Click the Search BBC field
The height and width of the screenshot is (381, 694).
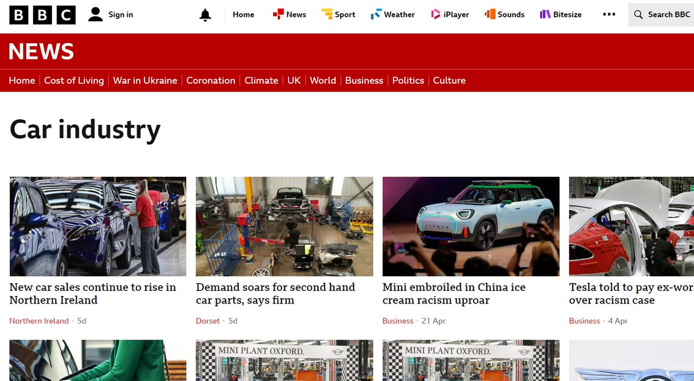(x=661, y=14)
